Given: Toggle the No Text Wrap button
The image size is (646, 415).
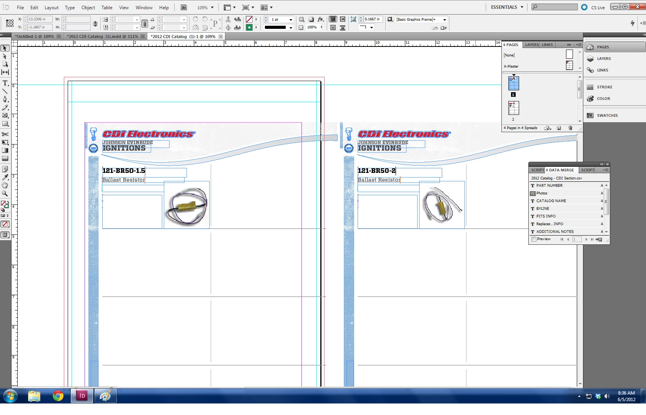Looking at the screenshot, I should coord(333,19).
